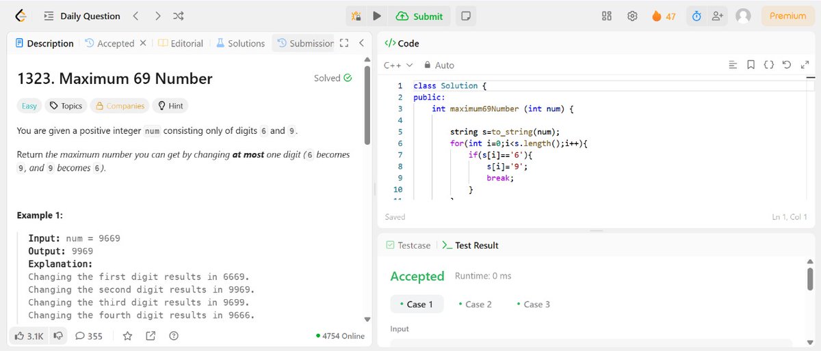Viewport: 821px width, 351px height.
Task: Show the Companies tag
Action: [x=120, y=106]
